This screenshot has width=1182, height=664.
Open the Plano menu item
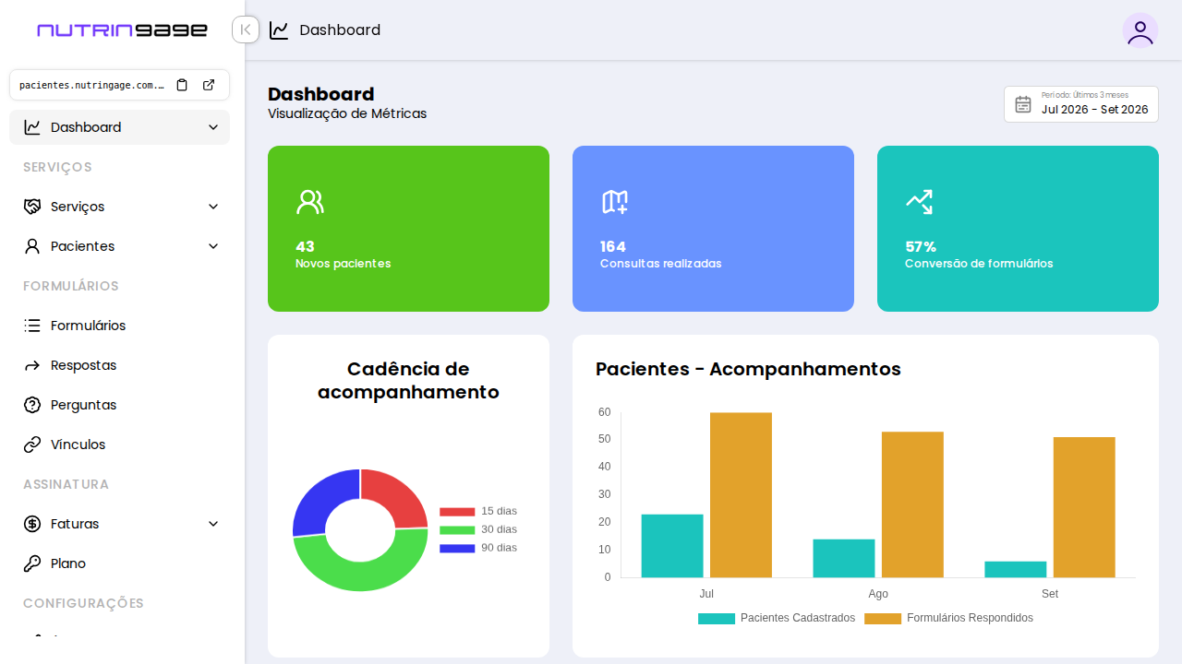[120, 563]
